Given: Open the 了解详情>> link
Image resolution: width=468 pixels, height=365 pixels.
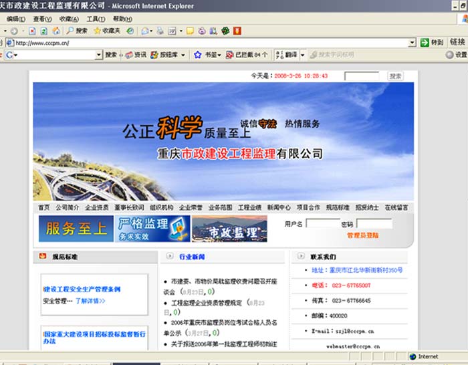Looking at the screenshot, I should pyautogui.click(x=90, y=301).
